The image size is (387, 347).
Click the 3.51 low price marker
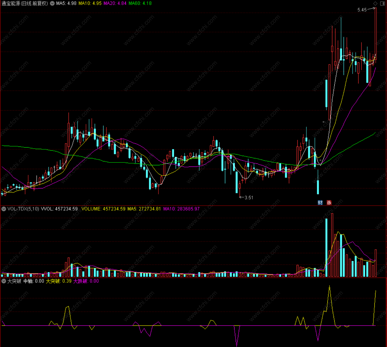tap(249, 198)
